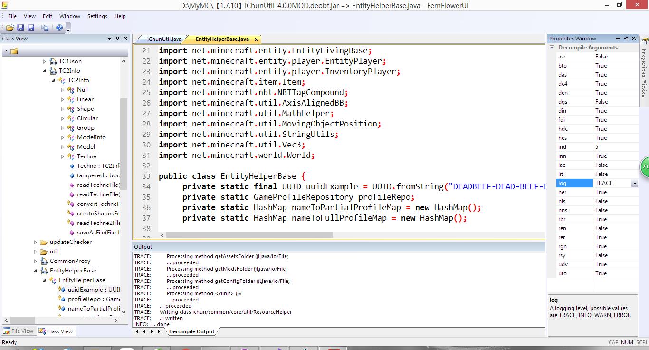Click the second Save disk toolbar icon
The width and height of the screenshot is (649, 350).
(31, 28)
